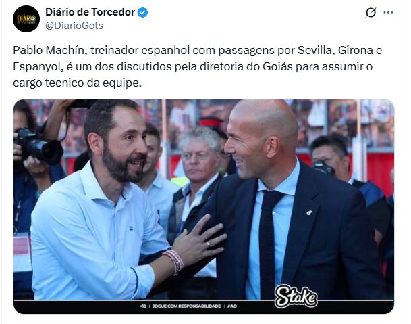Screen dimensions: 411x324
Task: Click the name Pablo Machín in tweet text
Action: [50, 50]
